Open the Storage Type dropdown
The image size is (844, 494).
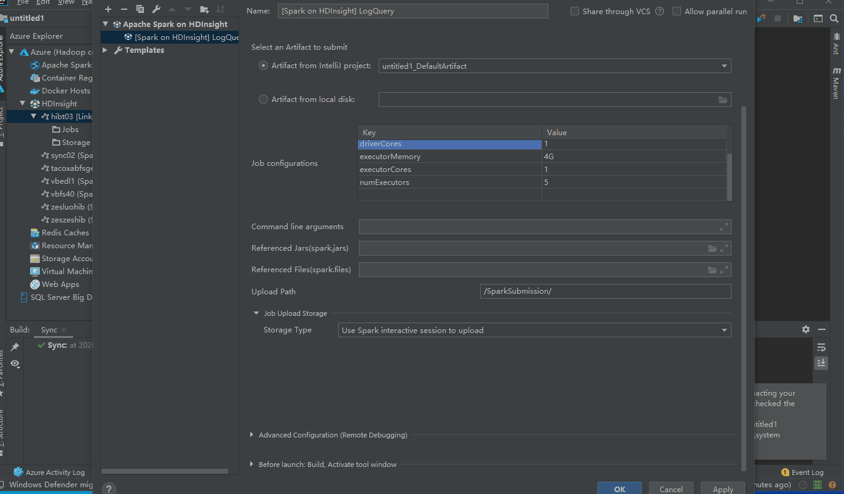(x=724, y=329)
